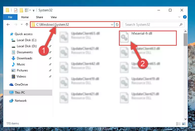Click the pin icon beside Videos
This screenshot has width=195, height=131.
[x=50, y=76]
